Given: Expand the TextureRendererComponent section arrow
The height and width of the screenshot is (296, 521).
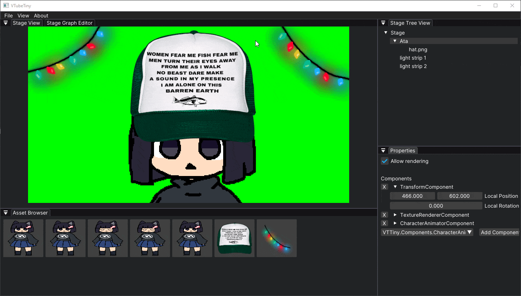Looking at the screenshot, I should coord(395,215).
